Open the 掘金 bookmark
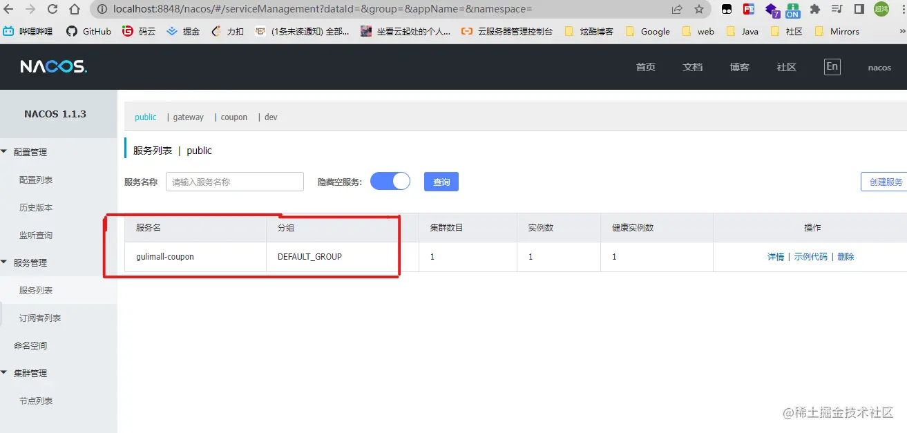The image size is (907, 433). coord(183,31)
